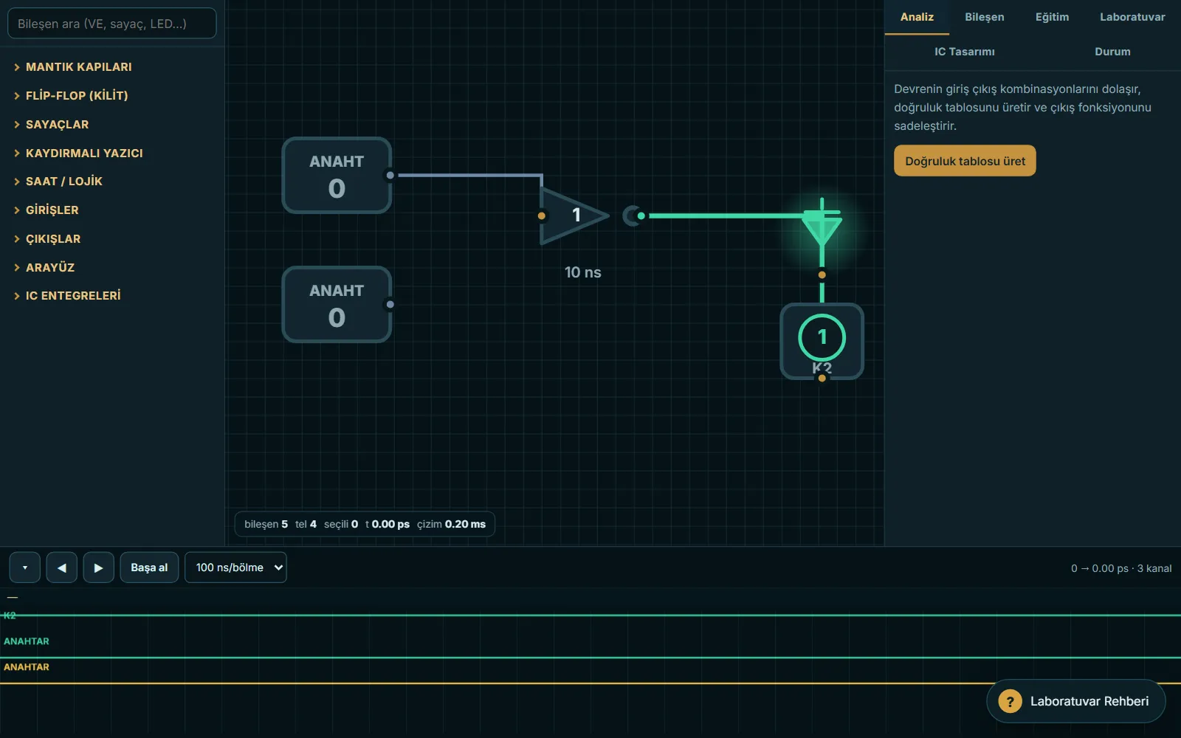Click the yellow ANAHTAR channel label
The width and height of the screenshot is (1181, 738).
pyautogui.click(x=27, y=667)
